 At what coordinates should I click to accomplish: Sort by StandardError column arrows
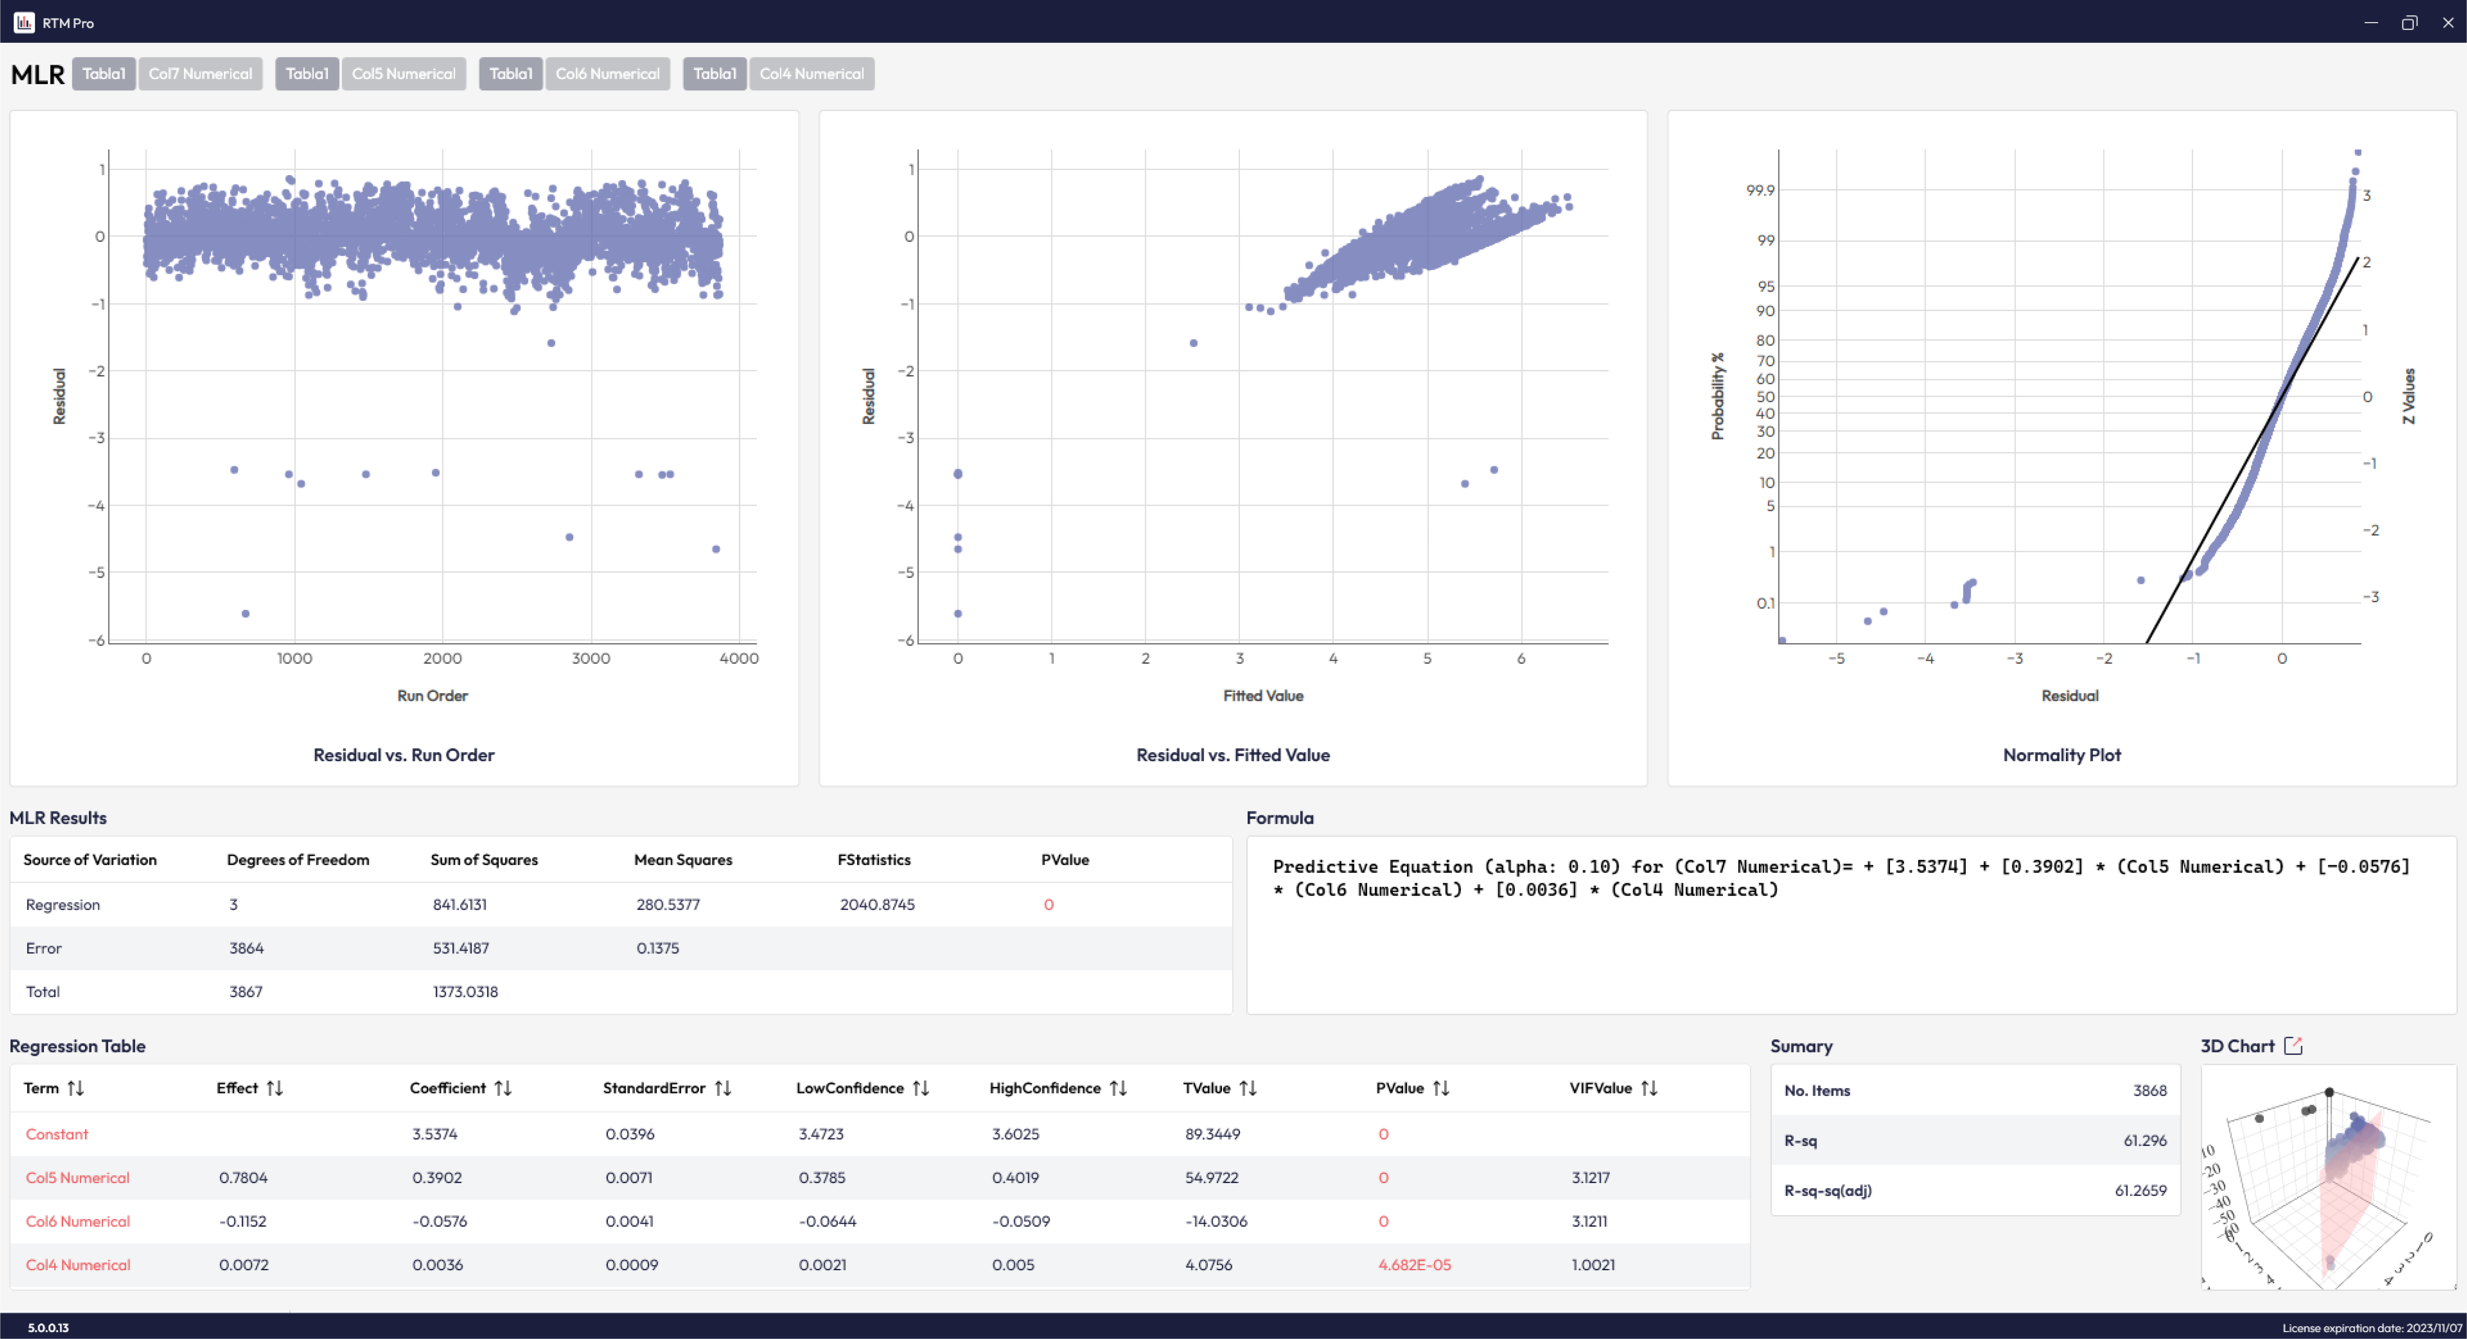pos(723,1088)
